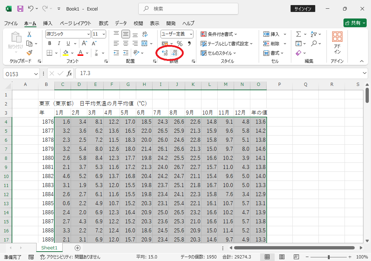Click Increase Decimal button
The height and width of the screenshot is (261, 371).
tap(165, 53)
